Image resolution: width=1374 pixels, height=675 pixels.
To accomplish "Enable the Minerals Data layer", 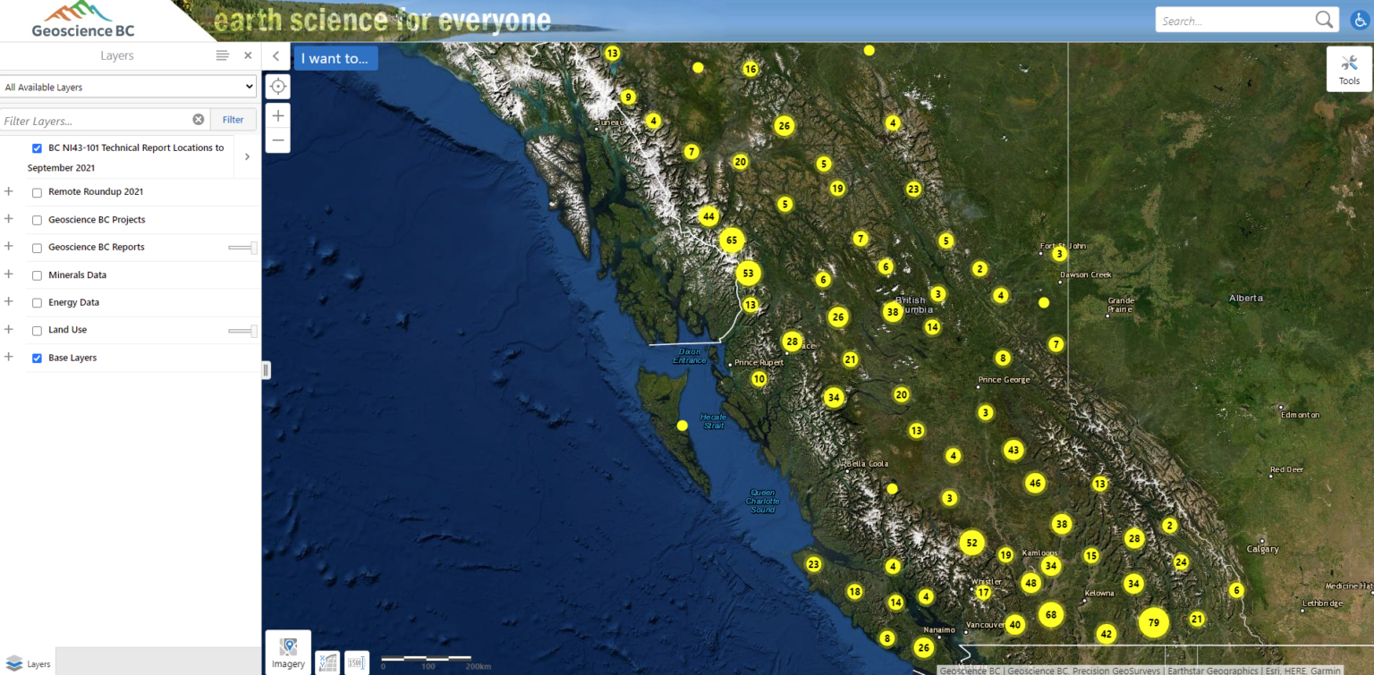I will point(37,274).
